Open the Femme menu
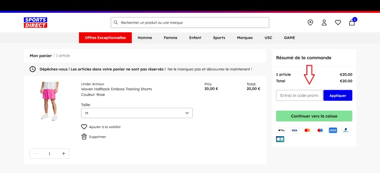Image resolution: width=380 pixels, height=173 pixels. 171,38
